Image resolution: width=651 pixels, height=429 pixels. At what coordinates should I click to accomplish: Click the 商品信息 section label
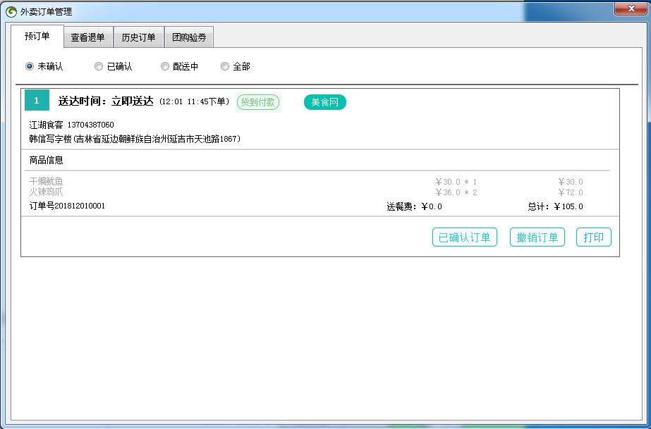[46, 160]
